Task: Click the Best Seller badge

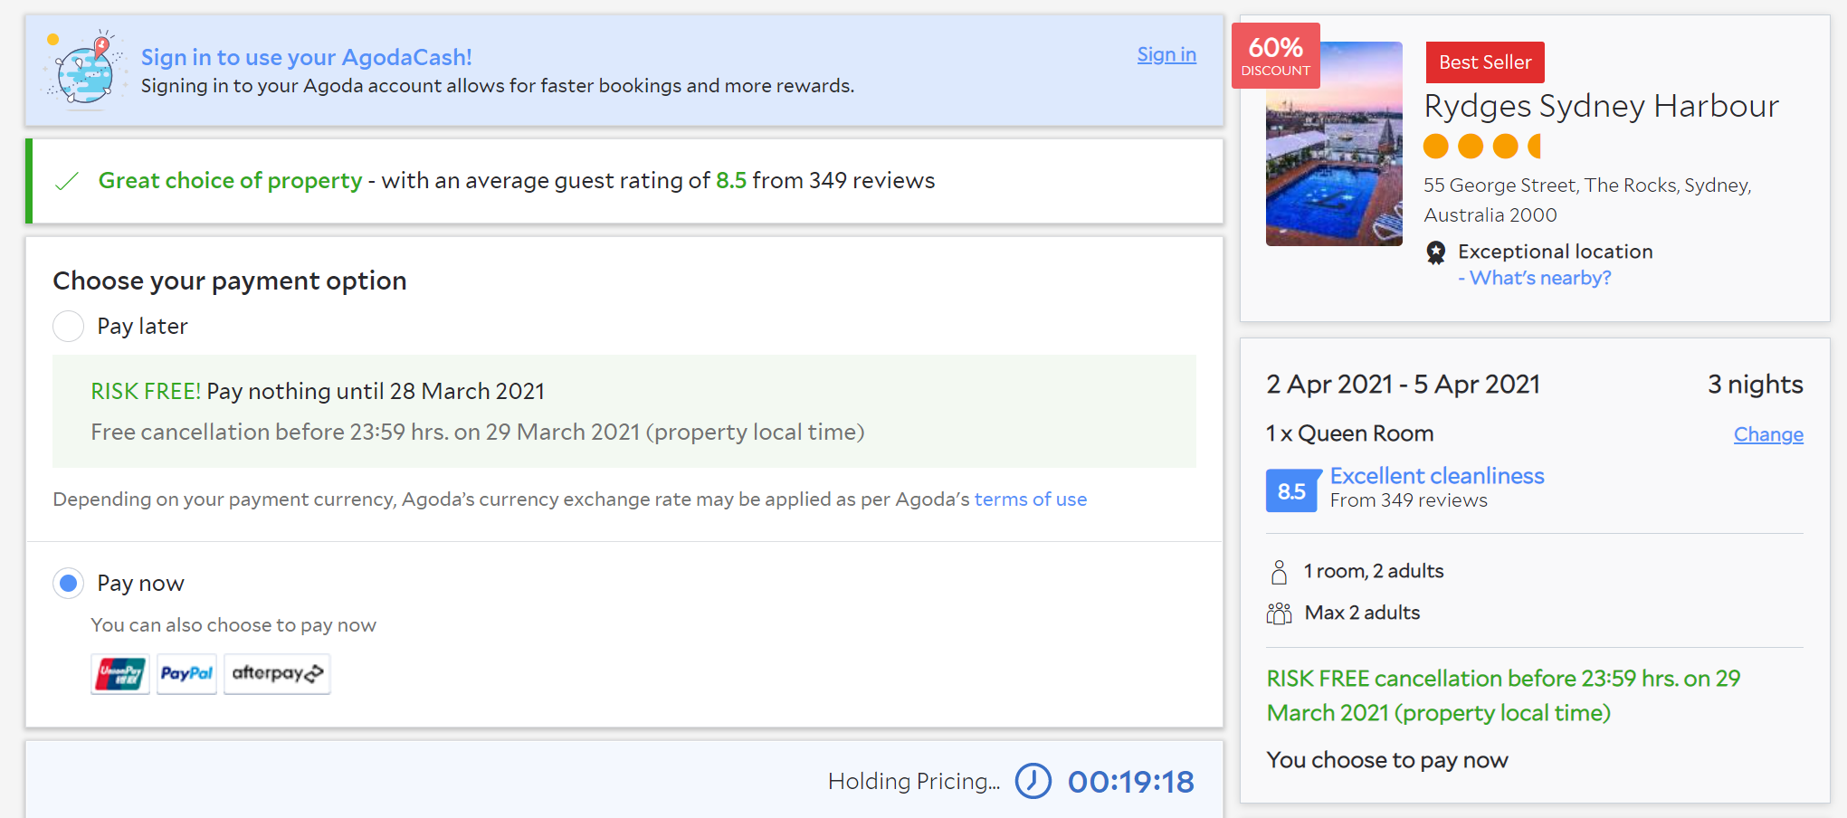Action: [1484, 62]
